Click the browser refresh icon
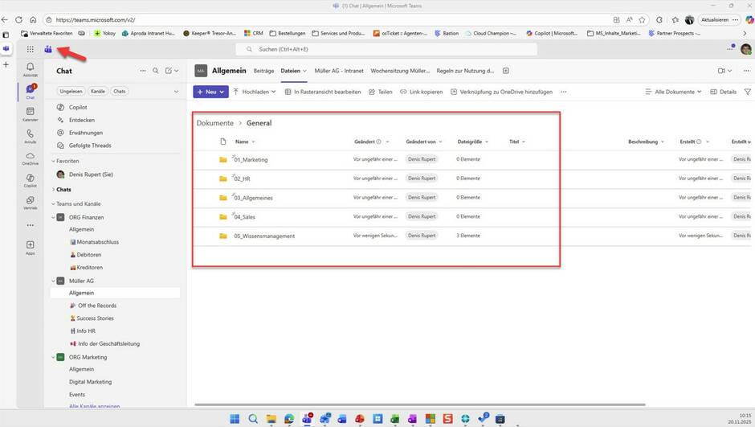This screenshot has width=755, height=427. (x=18, y=20)
